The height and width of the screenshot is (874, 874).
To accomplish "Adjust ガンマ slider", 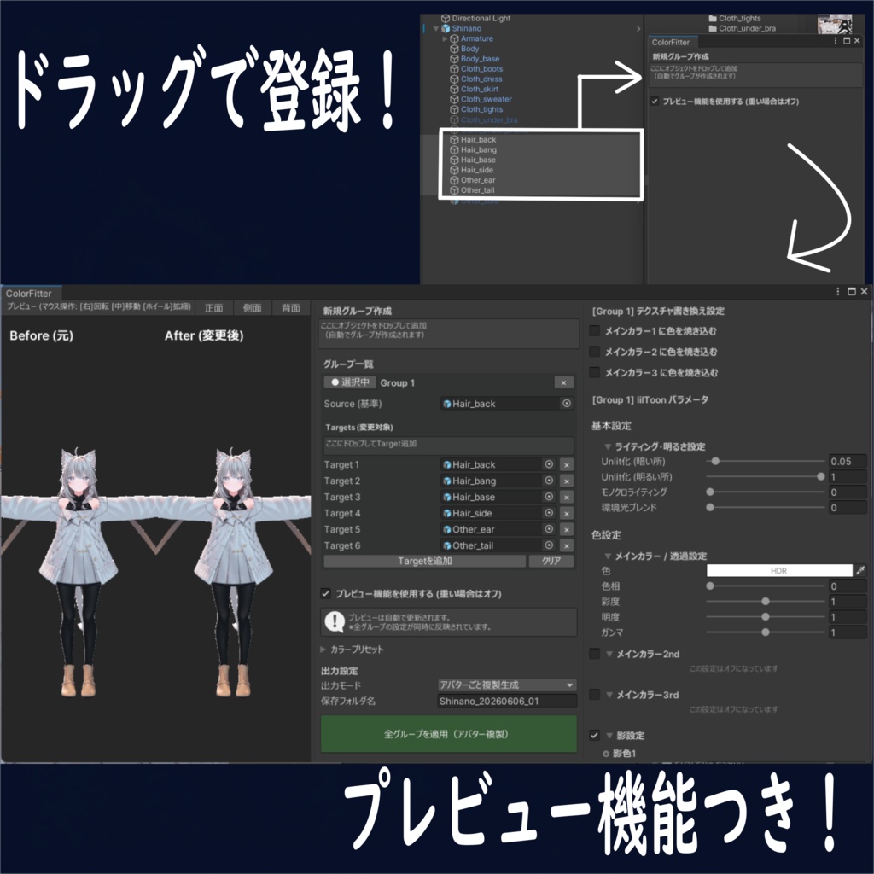I will click(x=765, y=632).
